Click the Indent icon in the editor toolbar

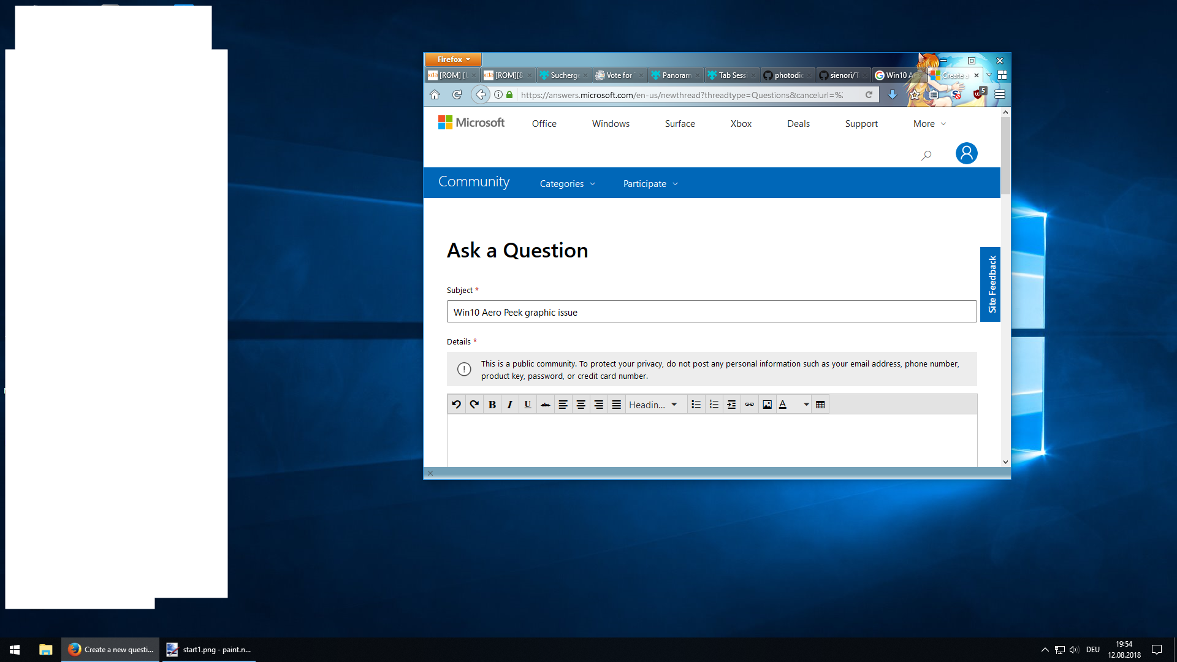click(731, 405)
